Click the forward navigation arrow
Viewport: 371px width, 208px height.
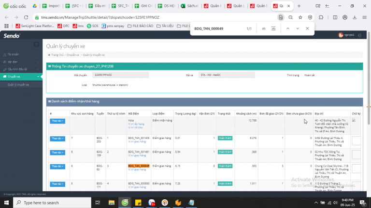pos(16,17)
